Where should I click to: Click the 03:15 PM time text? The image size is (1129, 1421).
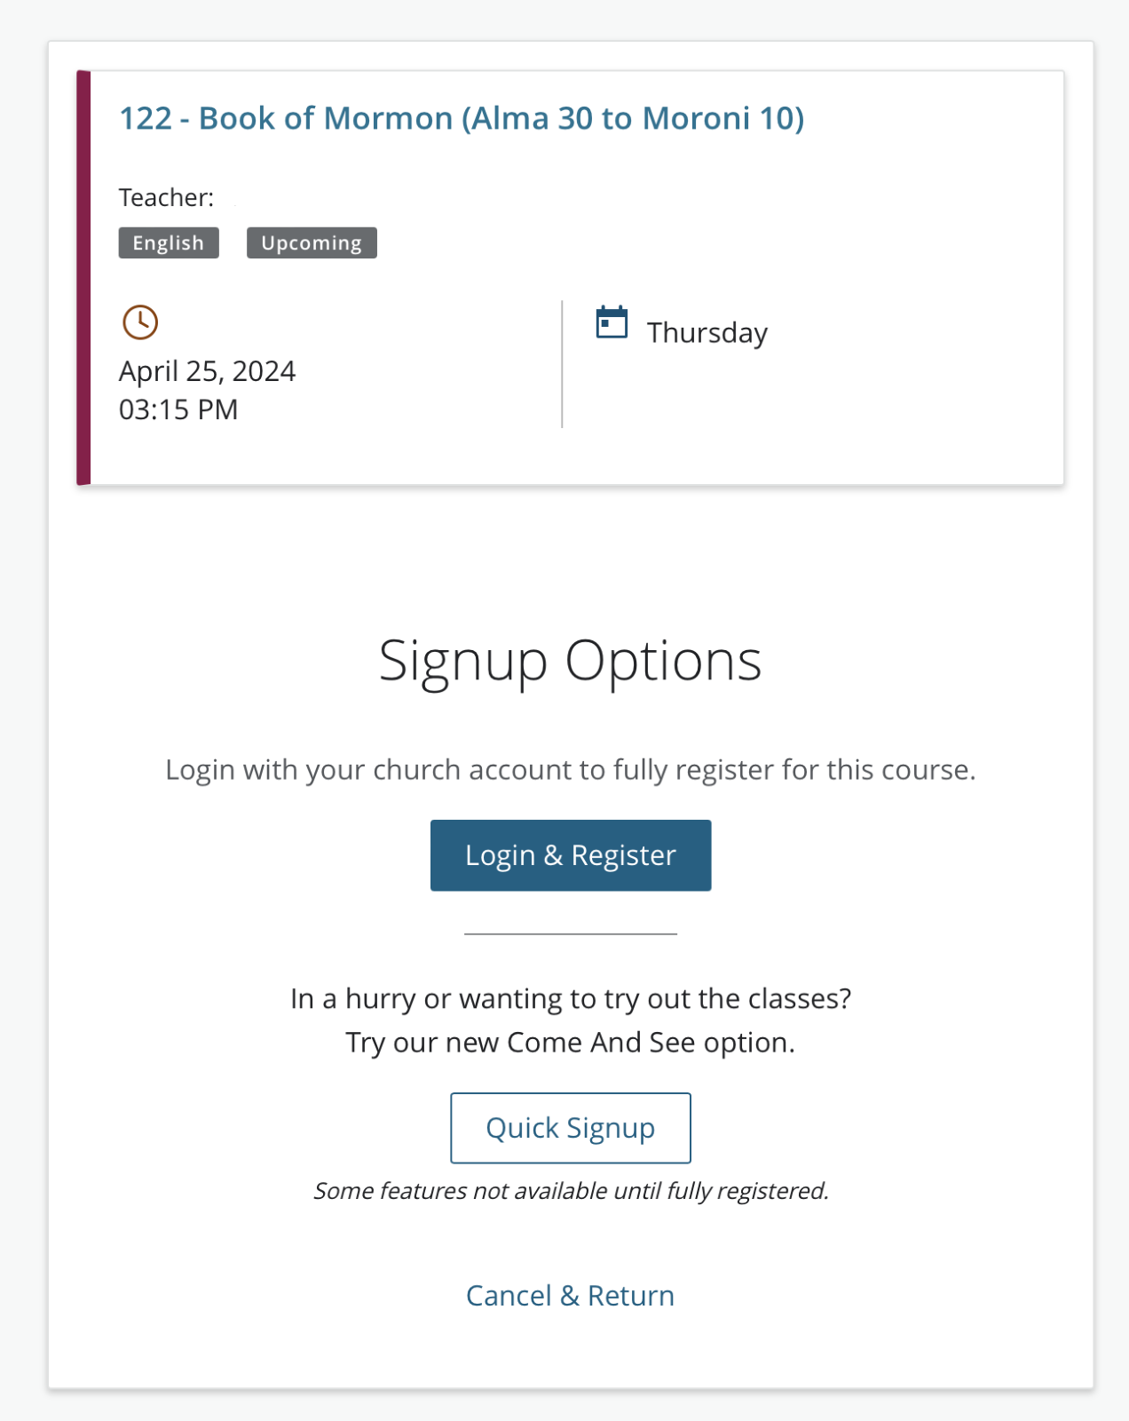point(178,409)
